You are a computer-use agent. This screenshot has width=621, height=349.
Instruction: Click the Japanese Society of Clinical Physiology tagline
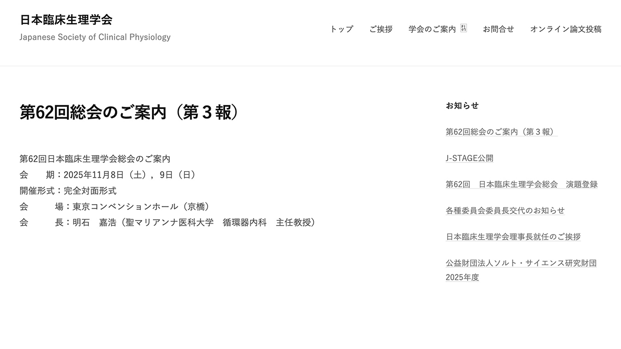click(x=95, y=37)
